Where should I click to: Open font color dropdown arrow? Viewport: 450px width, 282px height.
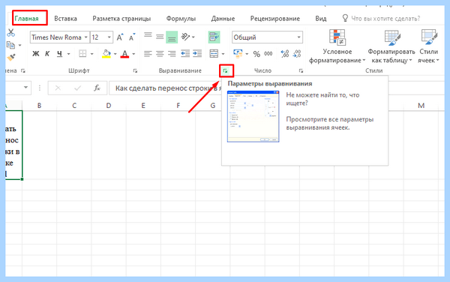[x=133, y=54]
